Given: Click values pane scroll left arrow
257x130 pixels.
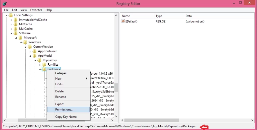Looking at the screenshot, I should point(122,120).
